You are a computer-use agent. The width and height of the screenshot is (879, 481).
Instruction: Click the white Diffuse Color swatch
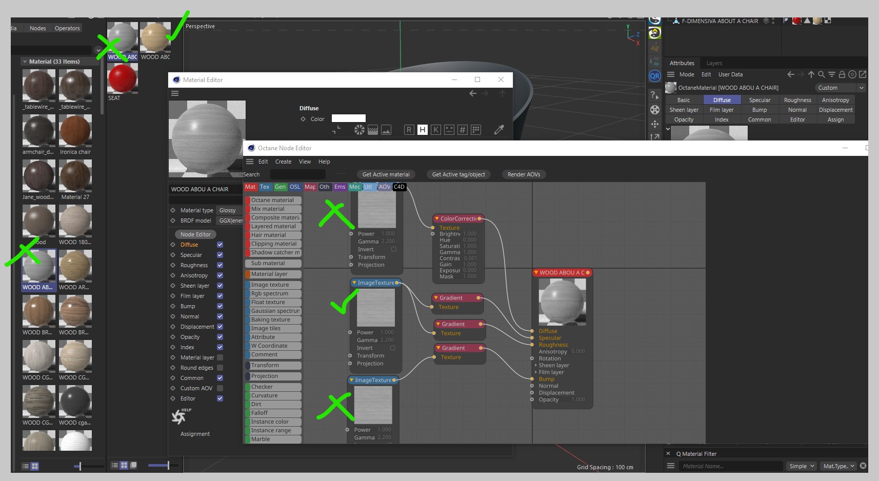pos(349,118)
